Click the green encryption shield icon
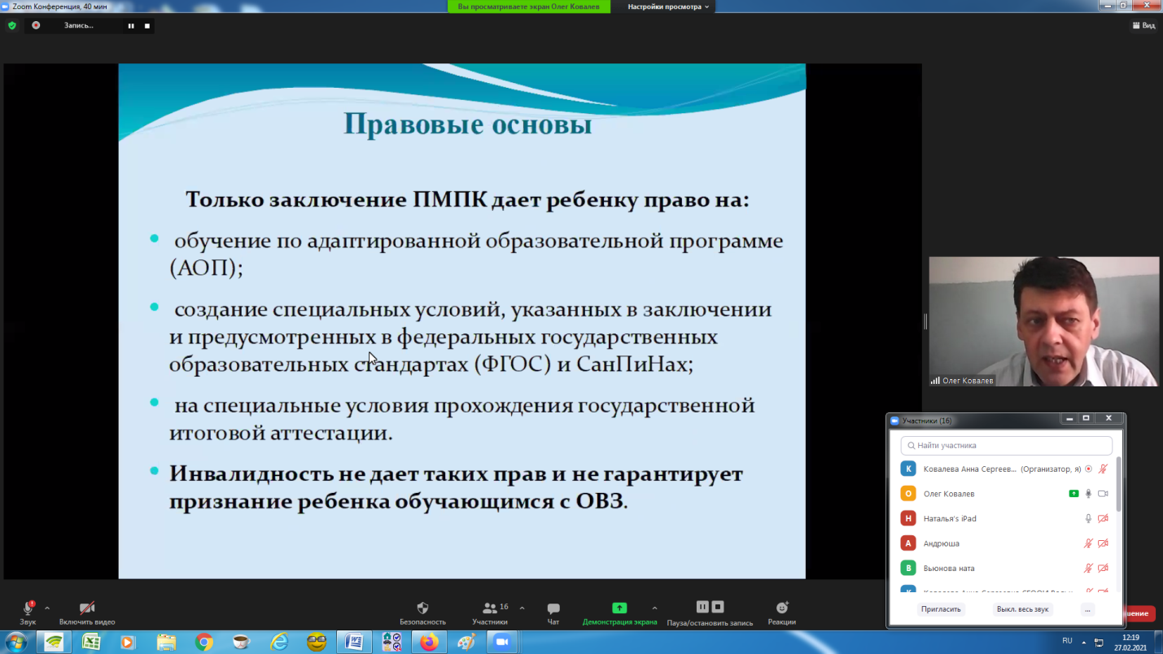This screenshot has width=1163, height=654. (11, 25)
